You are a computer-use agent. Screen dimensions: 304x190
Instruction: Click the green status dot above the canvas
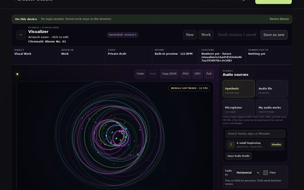tap(17, 74)
